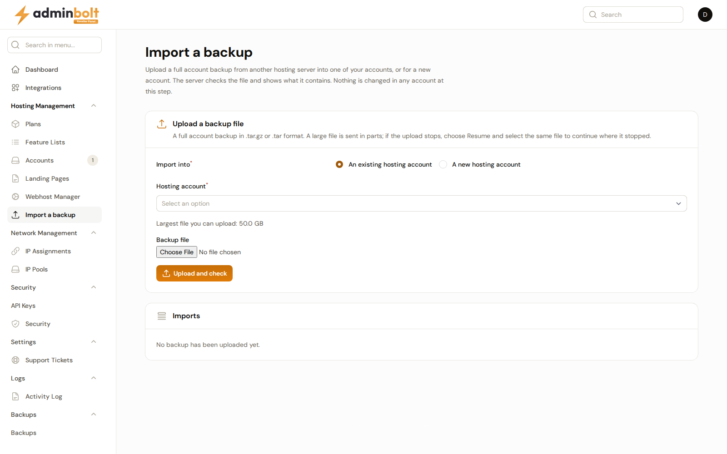Click the Accounts drive icon
This screenshot has height=454, width=727.
pos(15,160)
